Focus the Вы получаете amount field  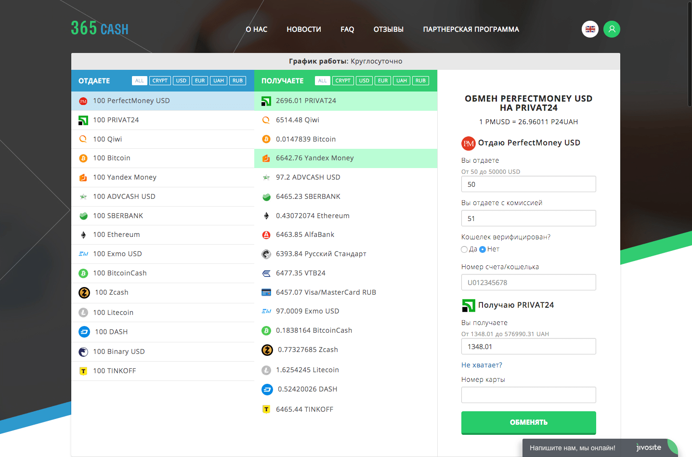(529, 346)
